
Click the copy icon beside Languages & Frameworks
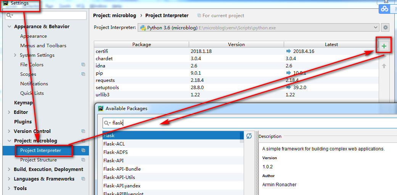coord(83,179)
